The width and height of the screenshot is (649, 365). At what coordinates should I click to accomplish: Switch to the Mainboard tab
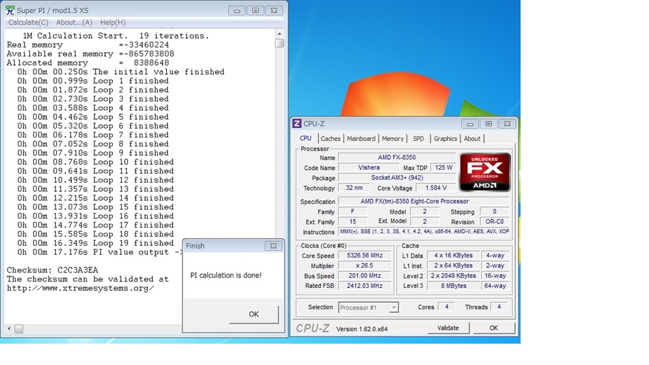click(x=361, y=139)
